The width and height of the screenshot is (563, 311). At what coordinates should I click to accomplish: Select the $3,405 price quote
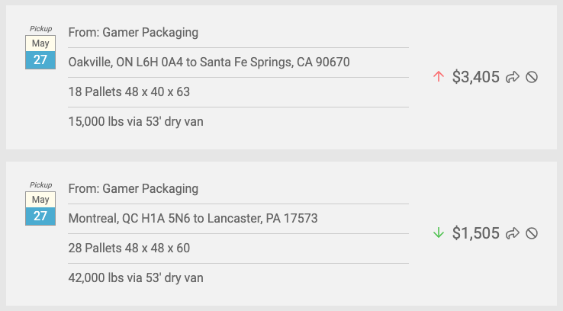(x=475, y=77)
